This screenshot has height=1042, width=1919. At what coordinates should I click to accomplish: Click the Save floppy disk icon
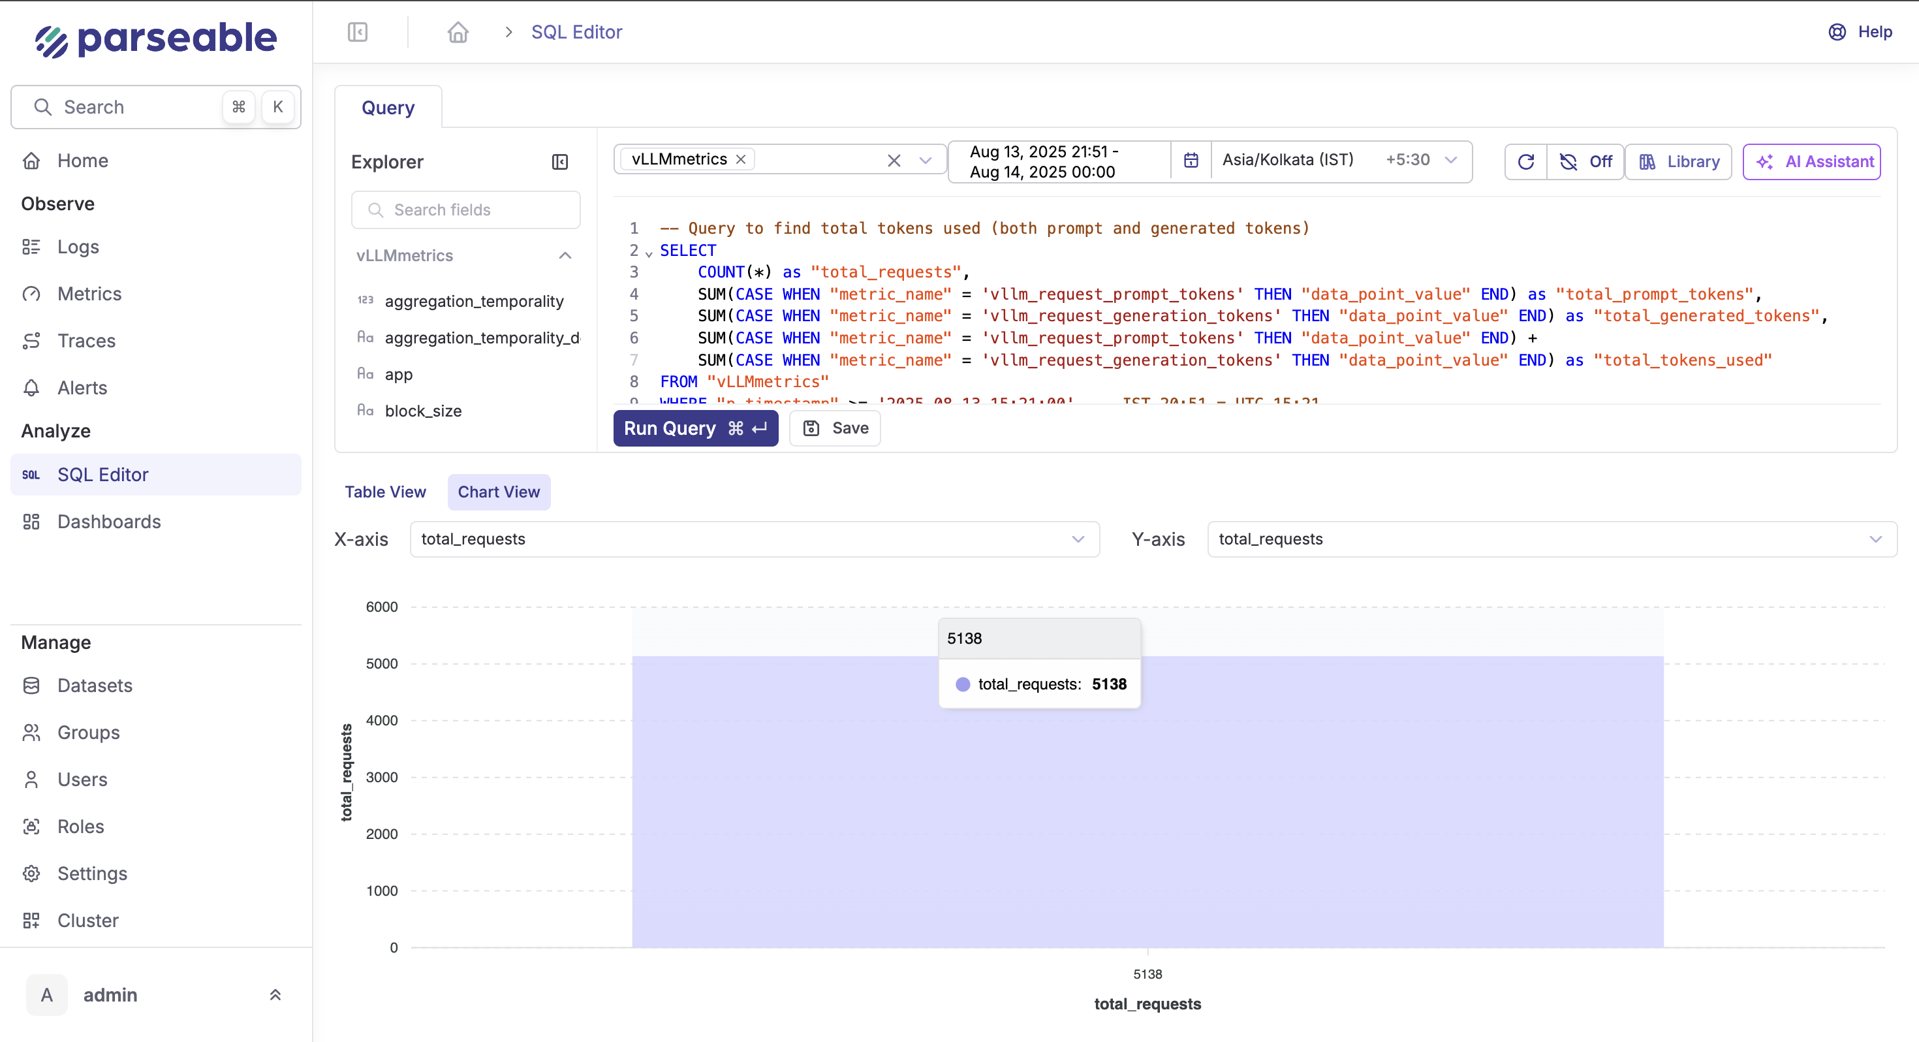point(811,428)
